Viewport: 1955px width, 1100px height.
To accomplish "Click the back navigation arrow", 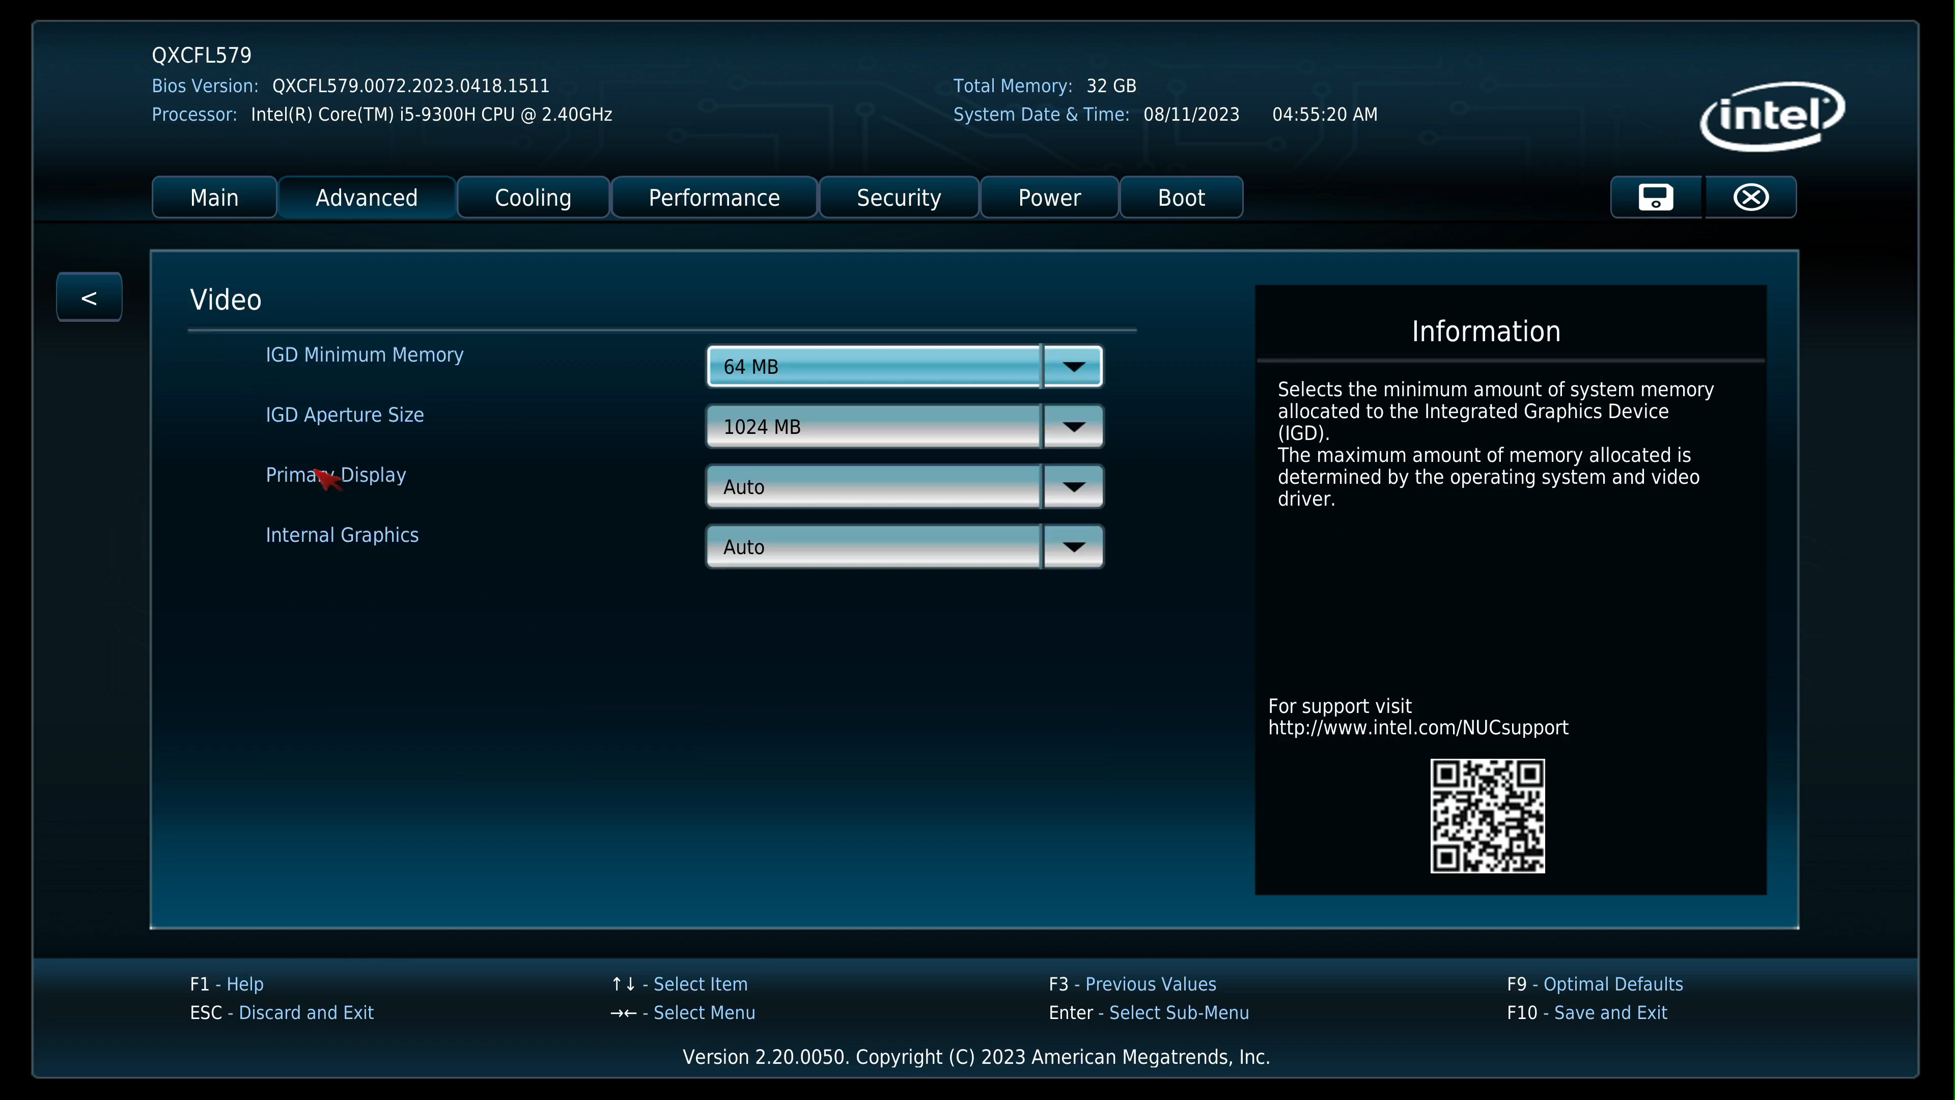I will point(89,298).
